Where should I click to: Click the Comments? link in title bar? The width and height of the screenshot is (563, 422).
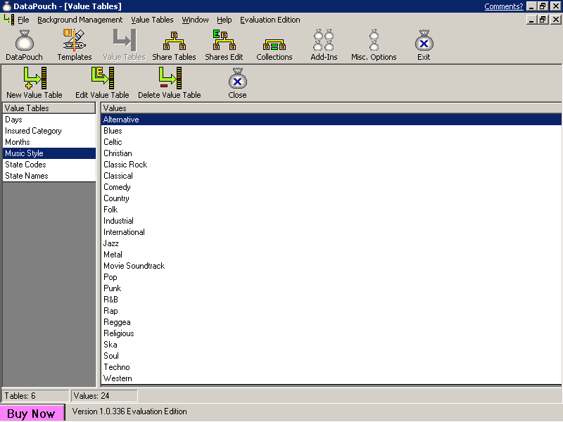(x=503, y=6)
